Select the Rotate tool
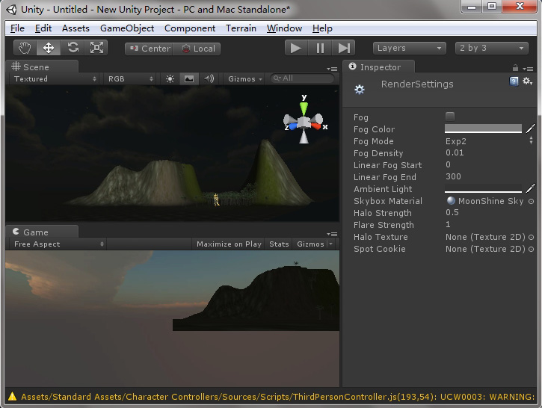This screenshot has height=408, width=542. tap(73, 48)
